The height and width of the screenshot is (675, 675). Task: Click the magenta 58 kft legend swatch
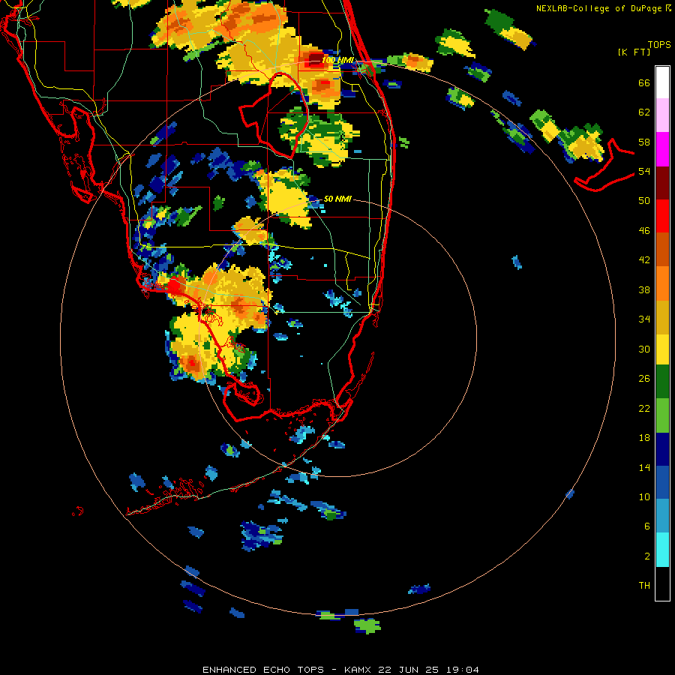(662, 149)
